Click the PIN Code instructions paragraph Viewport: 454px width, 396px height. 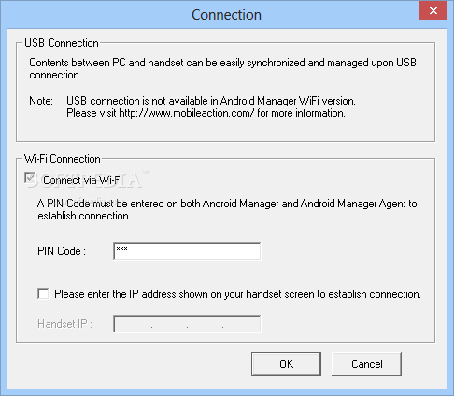point(227,209)
